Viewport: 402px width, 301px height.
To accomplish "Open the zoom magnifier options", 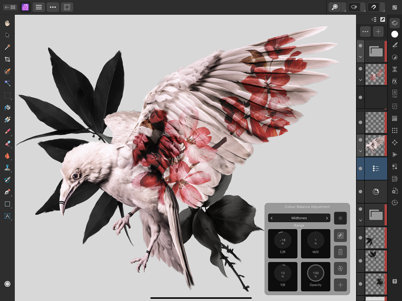I will pos(335,7).
